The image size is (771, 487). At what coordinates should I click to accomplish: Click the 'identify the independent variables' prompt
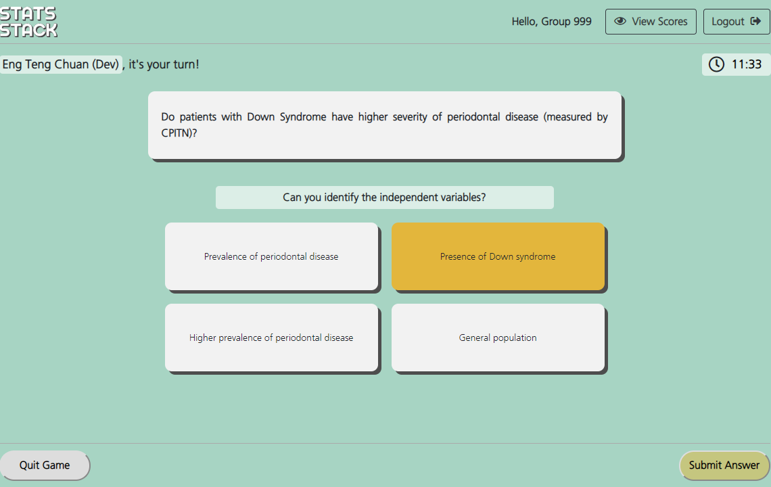point(384,198)
